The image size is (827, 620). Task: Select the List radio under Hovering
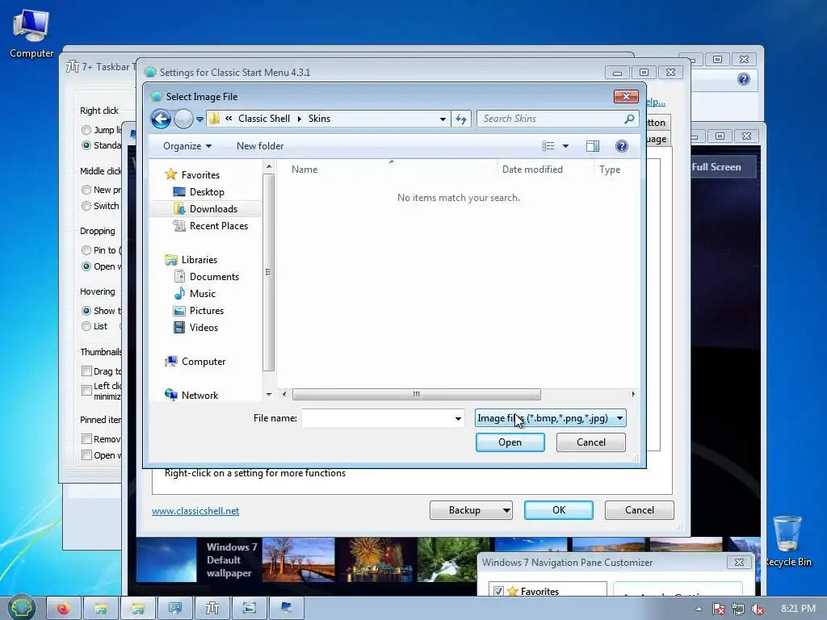(x=86, y=326)
